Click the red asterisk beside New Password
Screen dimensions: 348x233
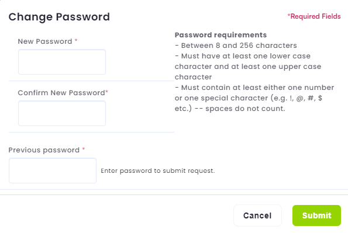(x=76, y=40)
